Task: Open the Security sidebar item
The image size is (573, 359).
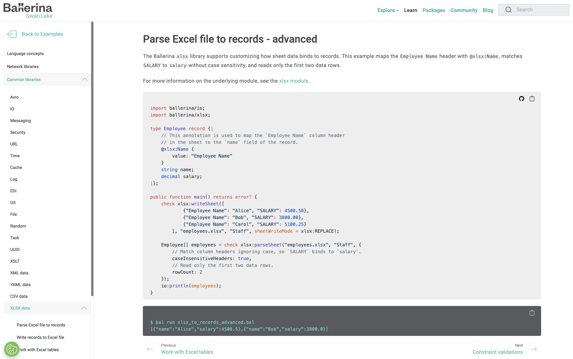Action: [x=18, y=132]
